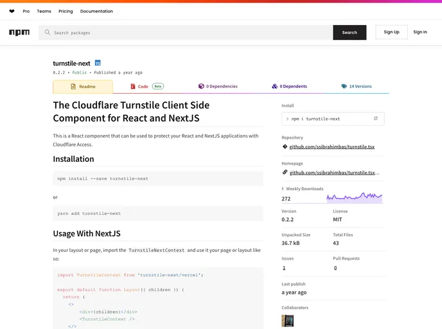Image resolution: width=442 pixels, height=329 pixels.
Task: Focus the Search packages input field
Action: (x=186, y=32)
